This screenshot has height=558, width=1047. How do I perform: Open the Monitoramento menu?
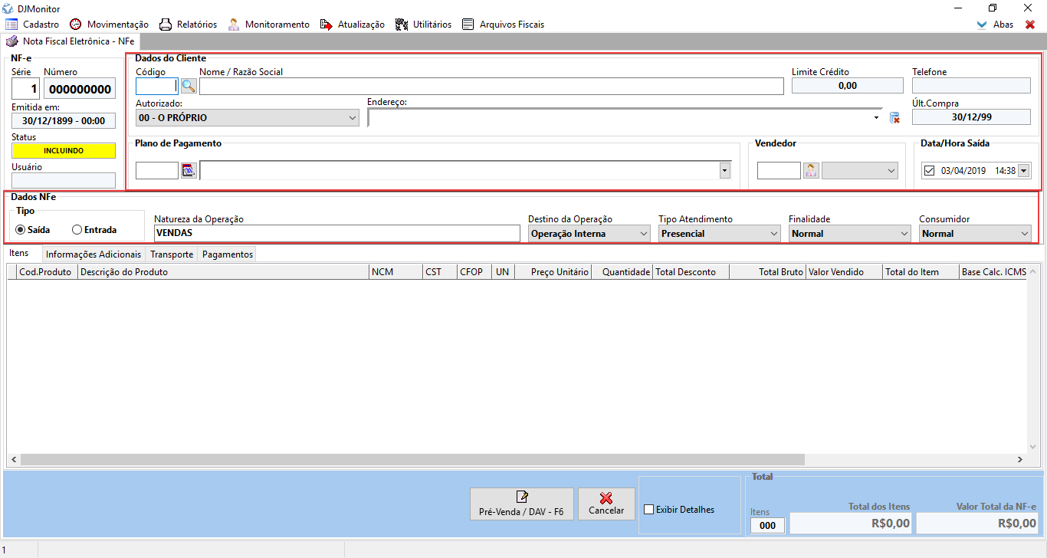[268, 25]
